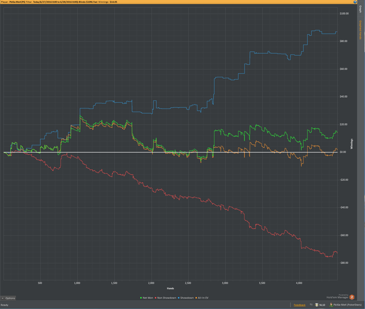Viewport: 365px width, 309px height.
Task: Click the red Non Showdown legend swatch
Action: pos(155,298)
